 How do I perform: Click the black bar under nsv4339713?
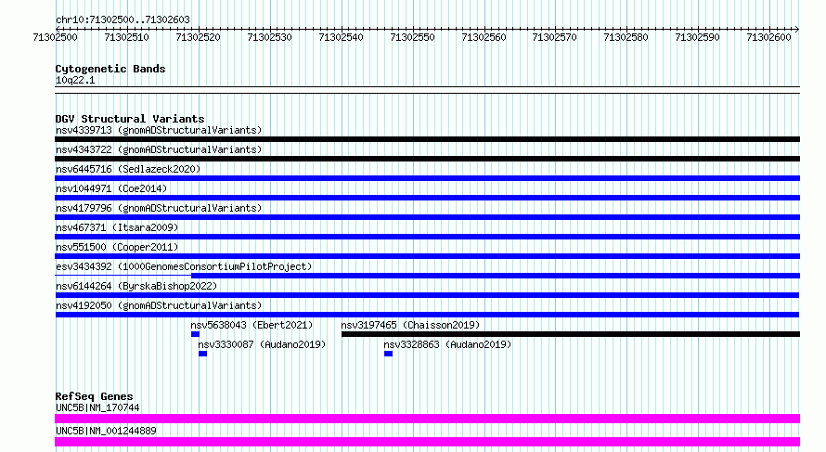[427, 139]
